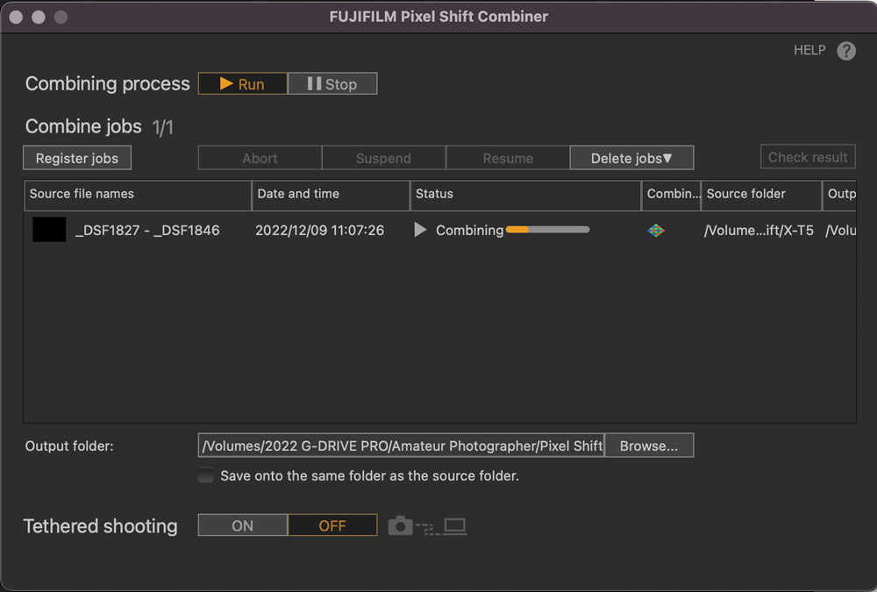
Task: Click the truncated Outp column header
Action: click(x=839, y=194)
